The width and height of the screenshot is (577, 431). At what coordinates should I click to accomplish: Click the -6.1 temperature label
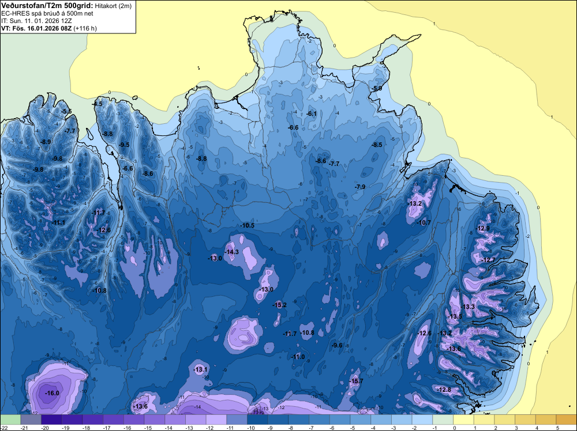pos(312,114)
